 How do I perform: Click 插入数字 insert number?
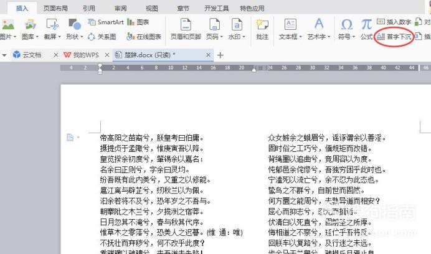click(394, 22)
